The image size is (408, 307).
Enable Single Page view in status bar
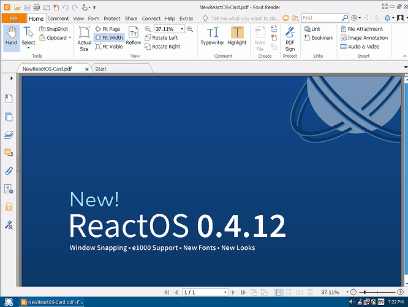(x=278, y=292)
